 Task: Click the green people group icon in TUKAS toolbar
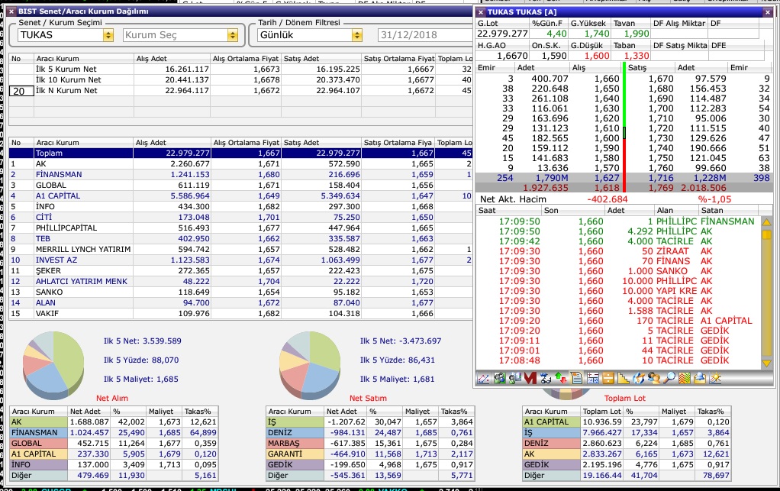click(499, 378)
